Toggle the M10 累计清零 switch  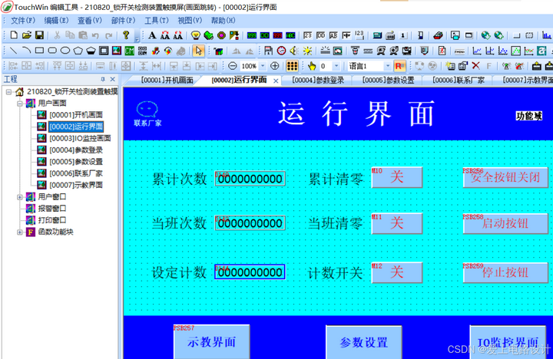pos(397,177)
